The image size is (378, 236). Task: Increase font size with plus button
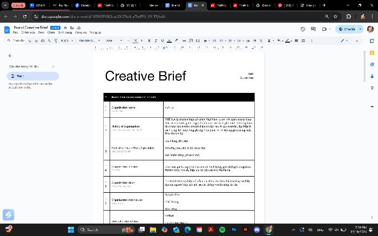click(x=142, y=41)
